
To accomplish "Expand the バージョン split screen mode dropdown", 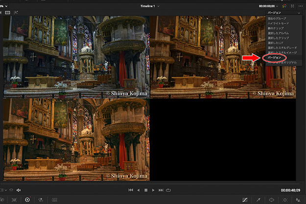I will (299, 12).
